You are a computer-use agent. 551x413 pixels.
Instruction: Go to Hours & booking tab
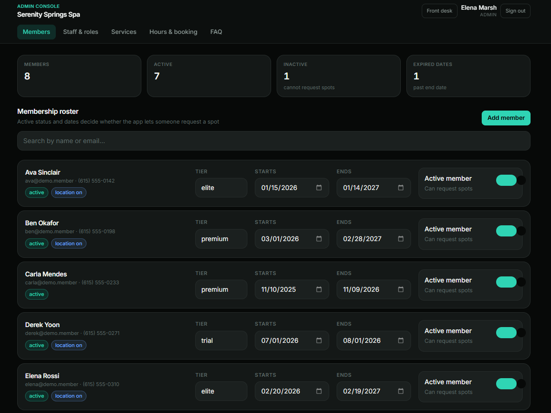(x=173, y=32)
